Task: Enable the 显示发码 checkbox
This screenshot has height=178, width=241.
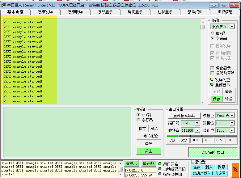Action: 212,46
